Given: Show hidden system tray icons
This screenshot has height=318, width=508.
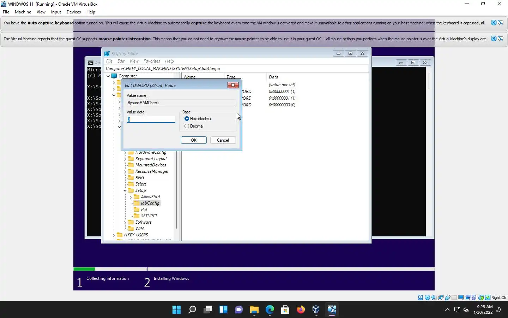Looking at the screenshot, I should [x=447, y=310].
